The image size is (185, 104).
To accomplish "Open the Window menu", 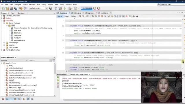I will pos(69,5).
